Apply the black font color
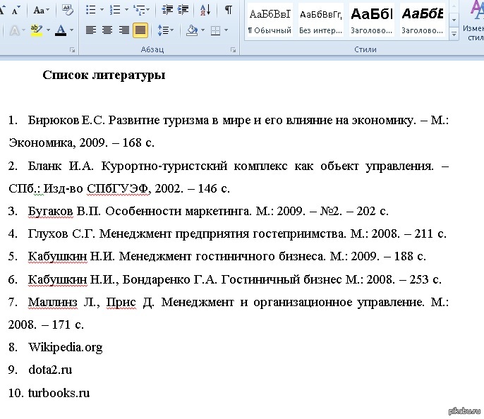 pos(61,30)
